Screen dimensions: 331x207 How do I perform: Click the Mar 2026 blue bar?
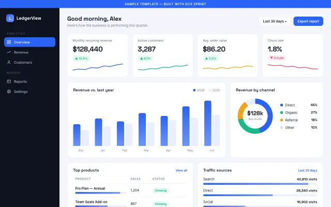[142, 129]
